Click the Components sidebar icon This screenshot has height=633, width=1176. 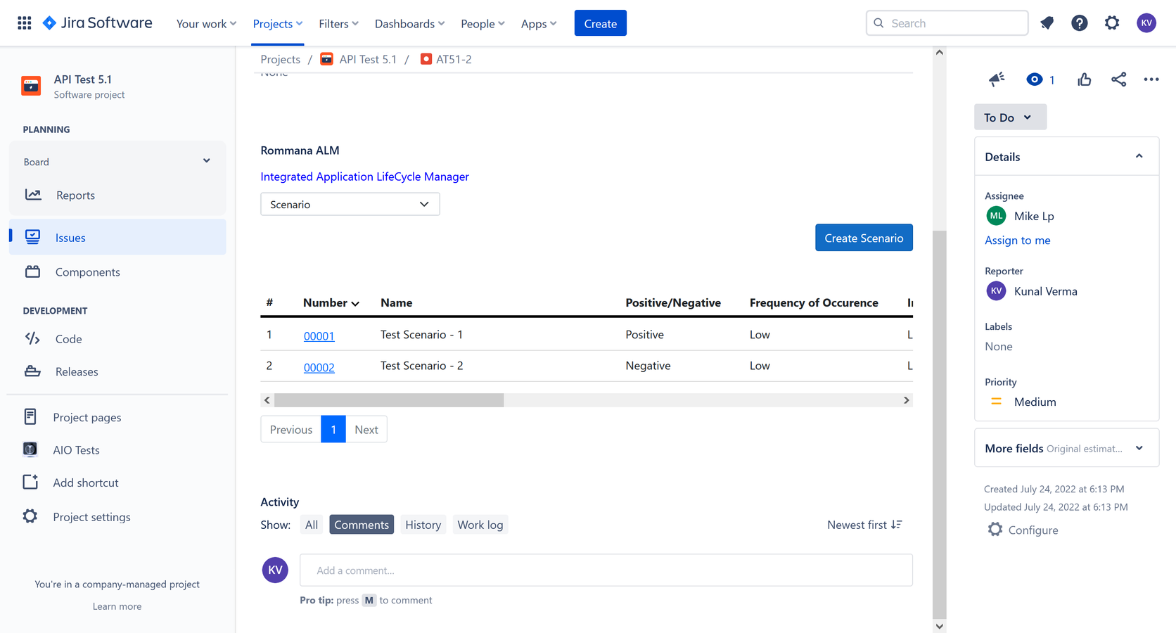33,271
